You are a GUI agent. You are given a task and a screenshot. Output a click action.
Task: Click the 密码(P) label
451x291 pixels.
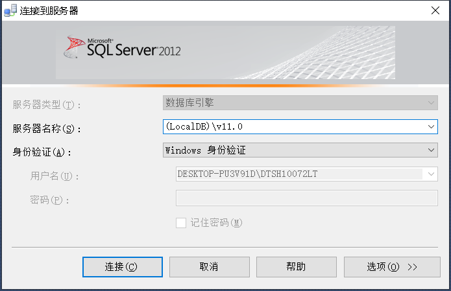pyautogui.click(x=50, y=200)
